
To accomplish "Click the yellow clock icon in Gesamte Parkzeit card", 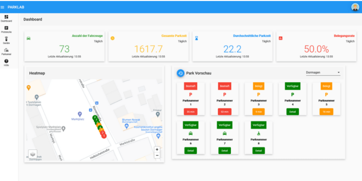I will pos(113,38).
